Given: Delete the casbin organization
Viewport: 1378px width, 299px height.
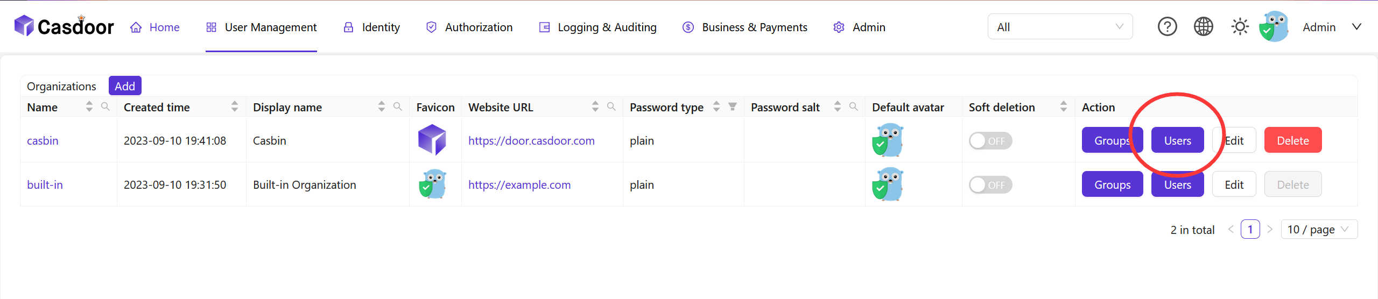Looking at the screenshot, I should tap(1292, 141).
